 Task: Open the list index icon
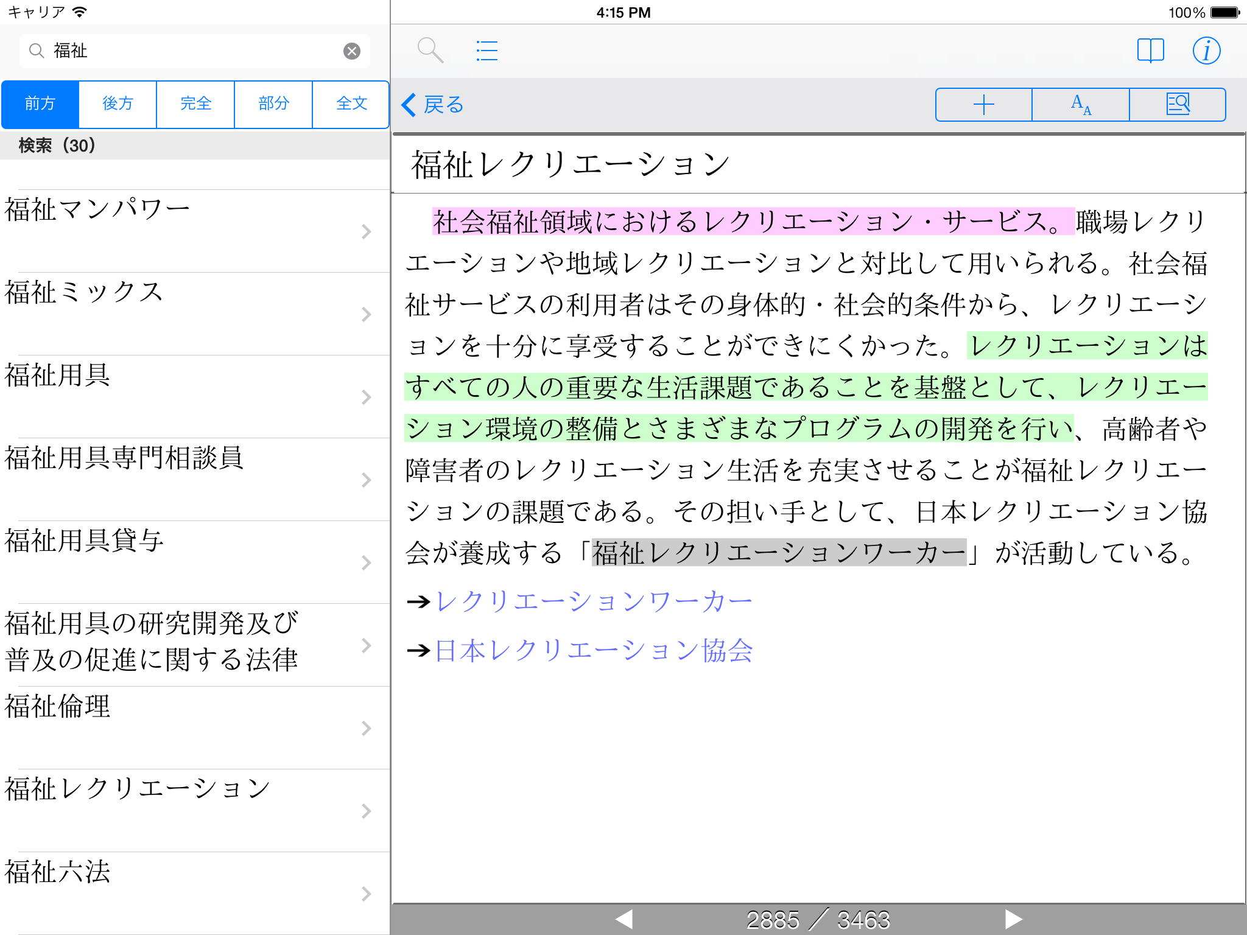[487, 51]
